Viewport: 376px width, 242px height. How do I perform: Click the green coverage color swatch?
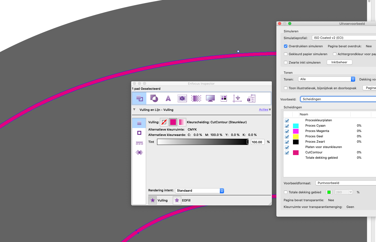pyautogui.click(x=329, y=192)
